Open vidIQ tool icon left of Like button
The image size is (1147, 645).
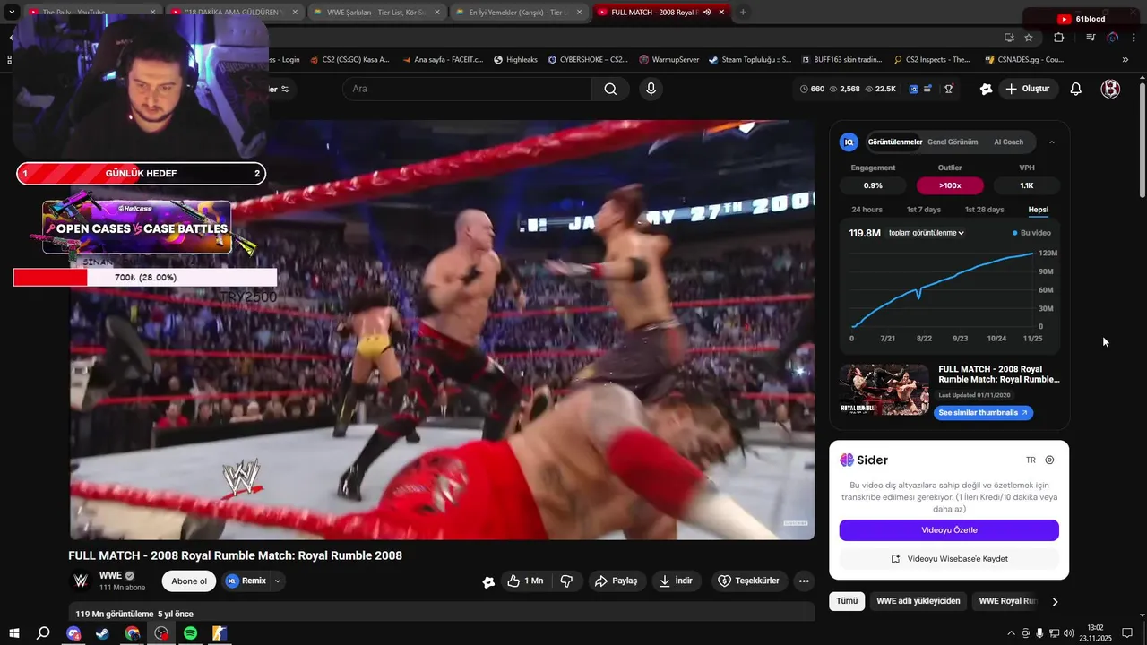488,581
